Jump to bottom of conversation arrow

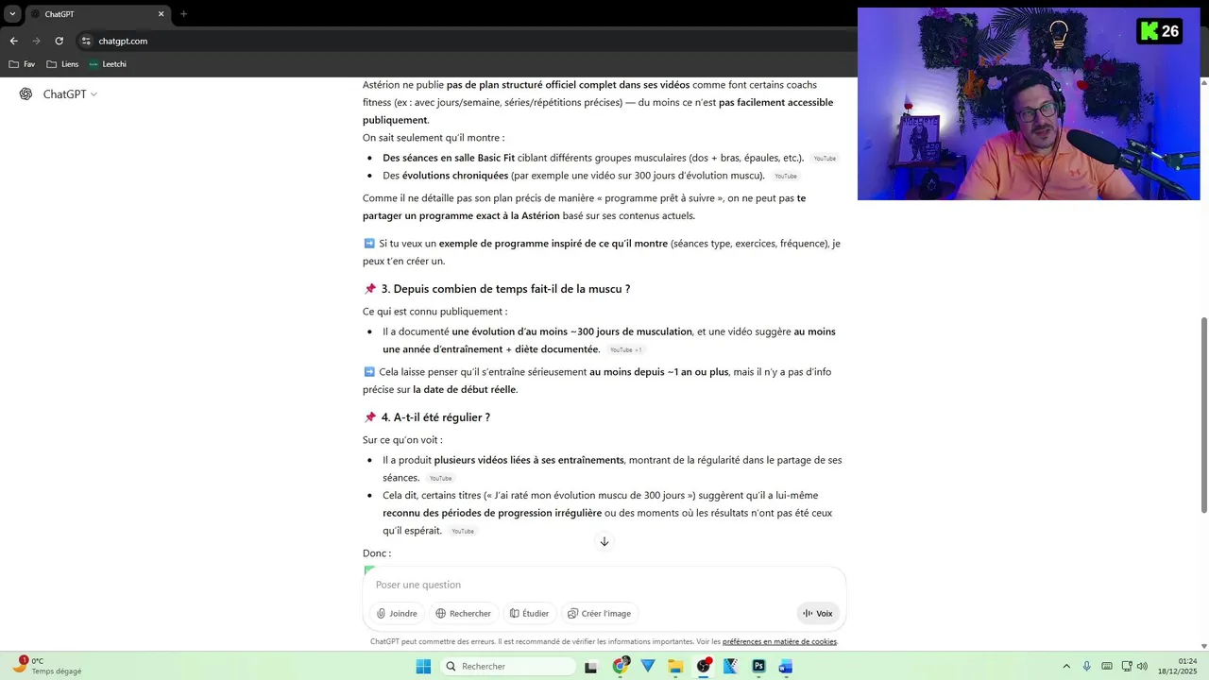point(604,541)
